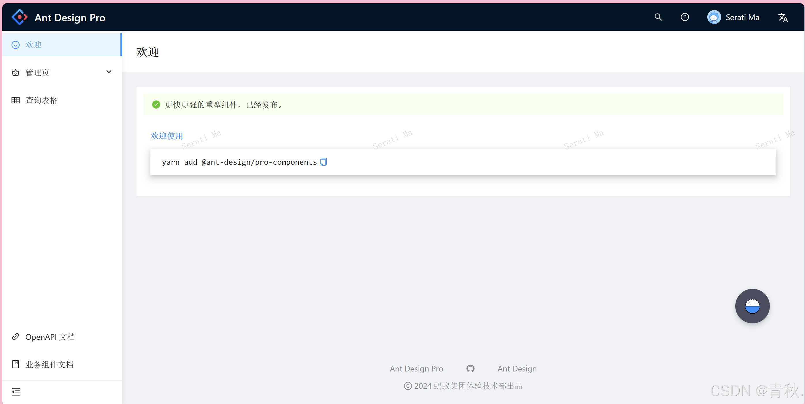The height and width of the screenshot is (404, 805).
Task: Open the help question mark icon
Action: click(x=684, y=17)
